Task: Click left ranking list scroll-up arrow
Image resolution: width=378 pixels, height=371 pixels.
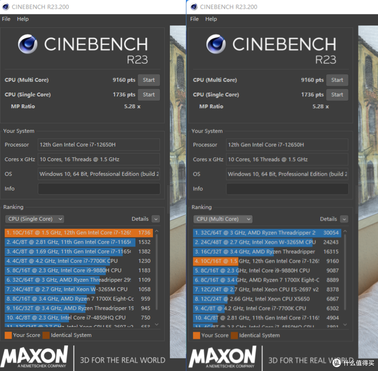Action: pos(157,231)
